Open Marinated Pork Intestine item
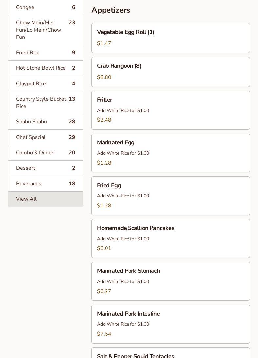The image size is (258, 358). (x=171, y=324)
